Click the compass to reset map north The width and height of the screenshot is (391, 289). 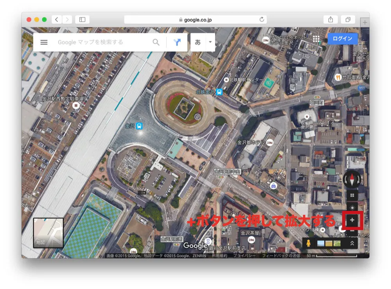pos(352,179)
